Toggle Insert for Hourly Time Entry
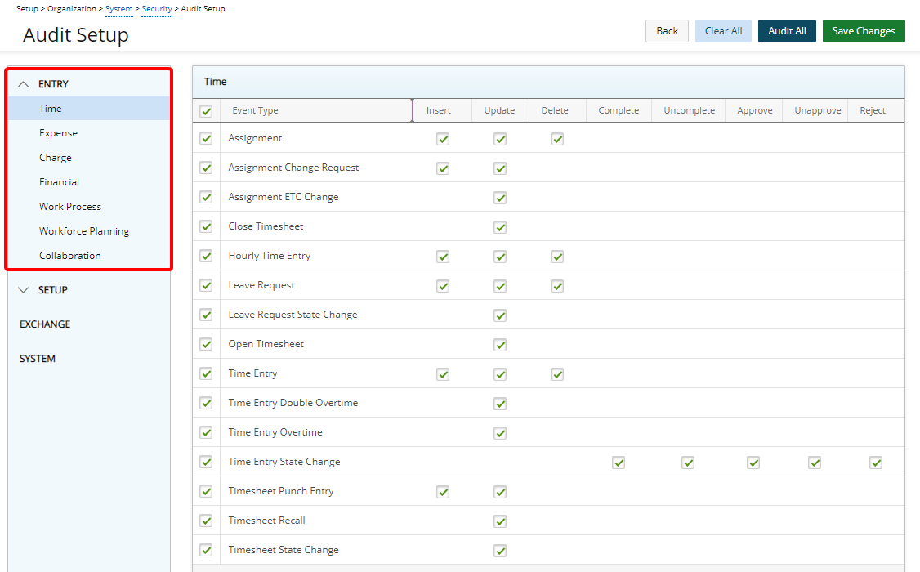Screen dimensions: 920x572 (443, 257)
